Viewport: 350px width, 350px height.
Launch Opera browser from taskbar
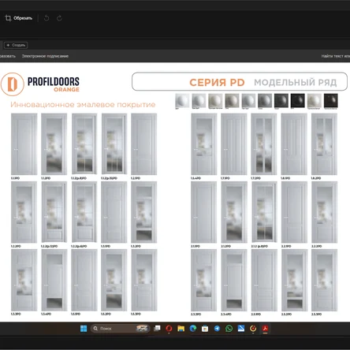[x=169, y=329]
